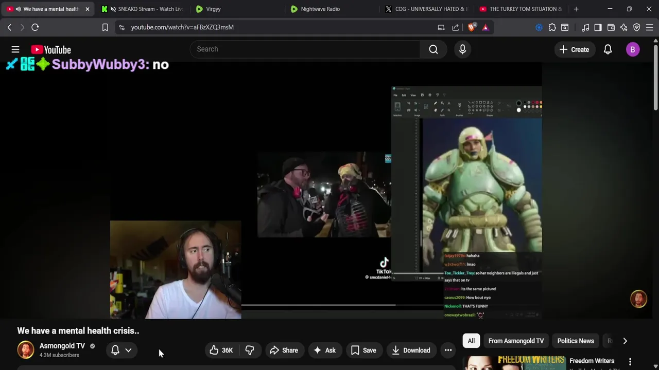
Task: Open Asmongold TV channel avatar
Action: pos(25,350)
